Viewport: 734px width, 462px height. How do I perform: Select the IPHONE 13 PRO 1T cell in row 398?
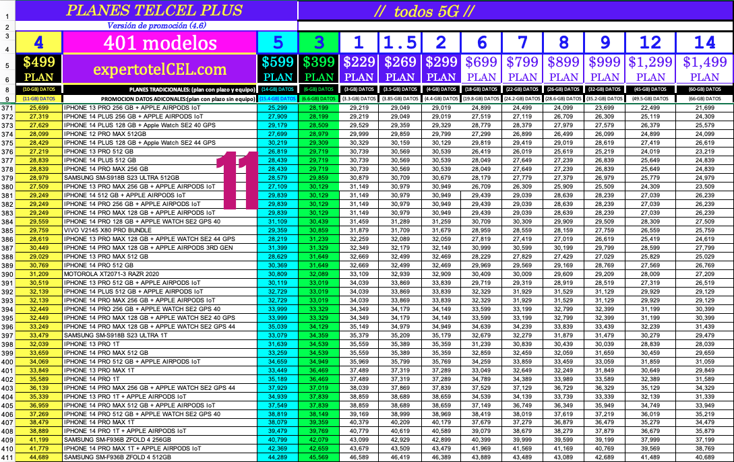(160, 344)
